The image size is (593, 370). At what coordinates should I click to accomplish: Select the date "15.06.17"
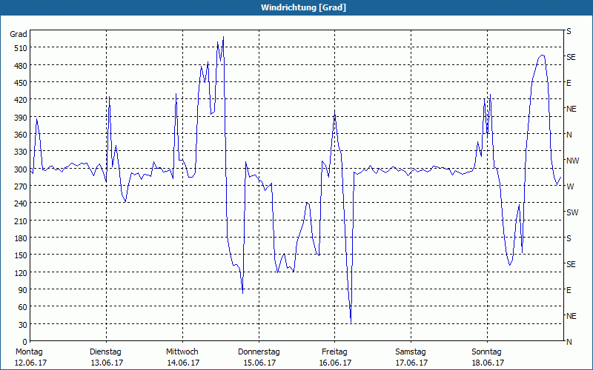[x=260, y=363]
